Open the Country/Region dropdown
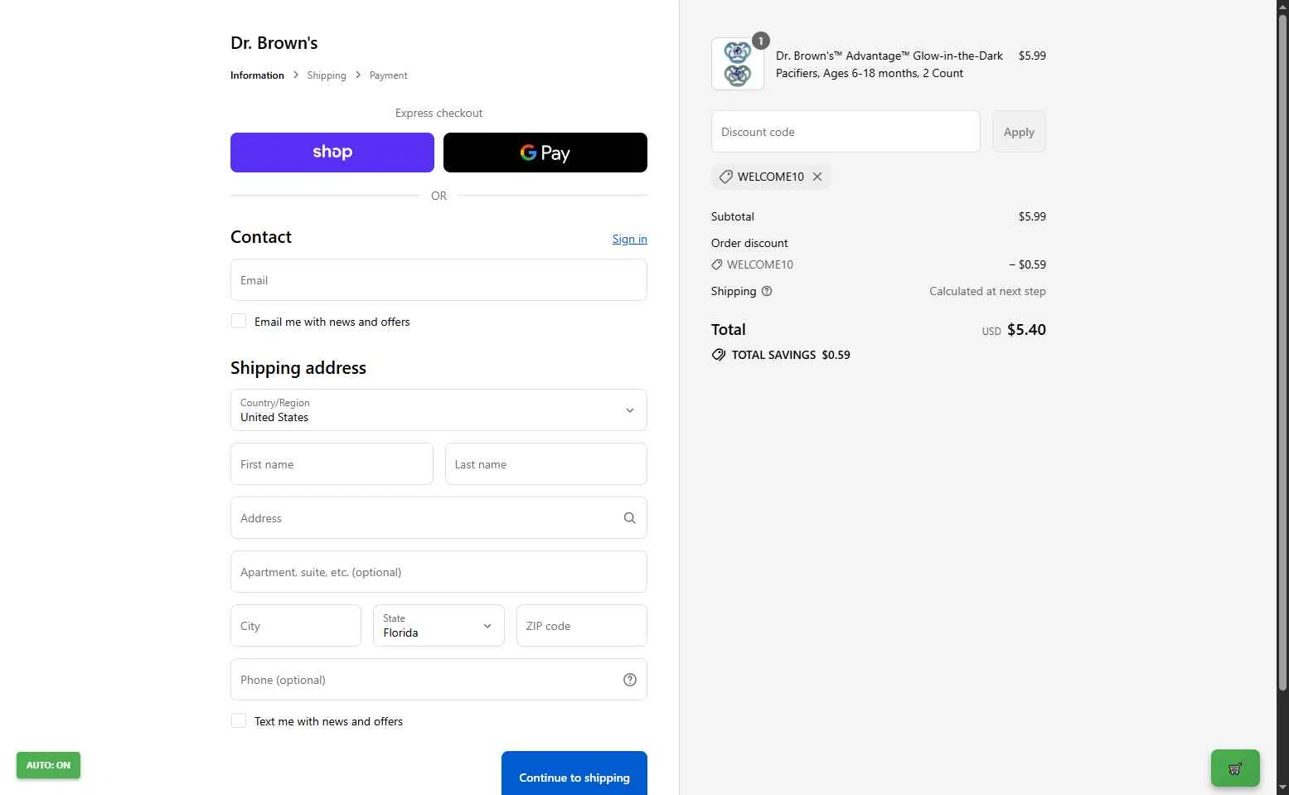This screenshot has width=1289, height=795. (439, 410)
